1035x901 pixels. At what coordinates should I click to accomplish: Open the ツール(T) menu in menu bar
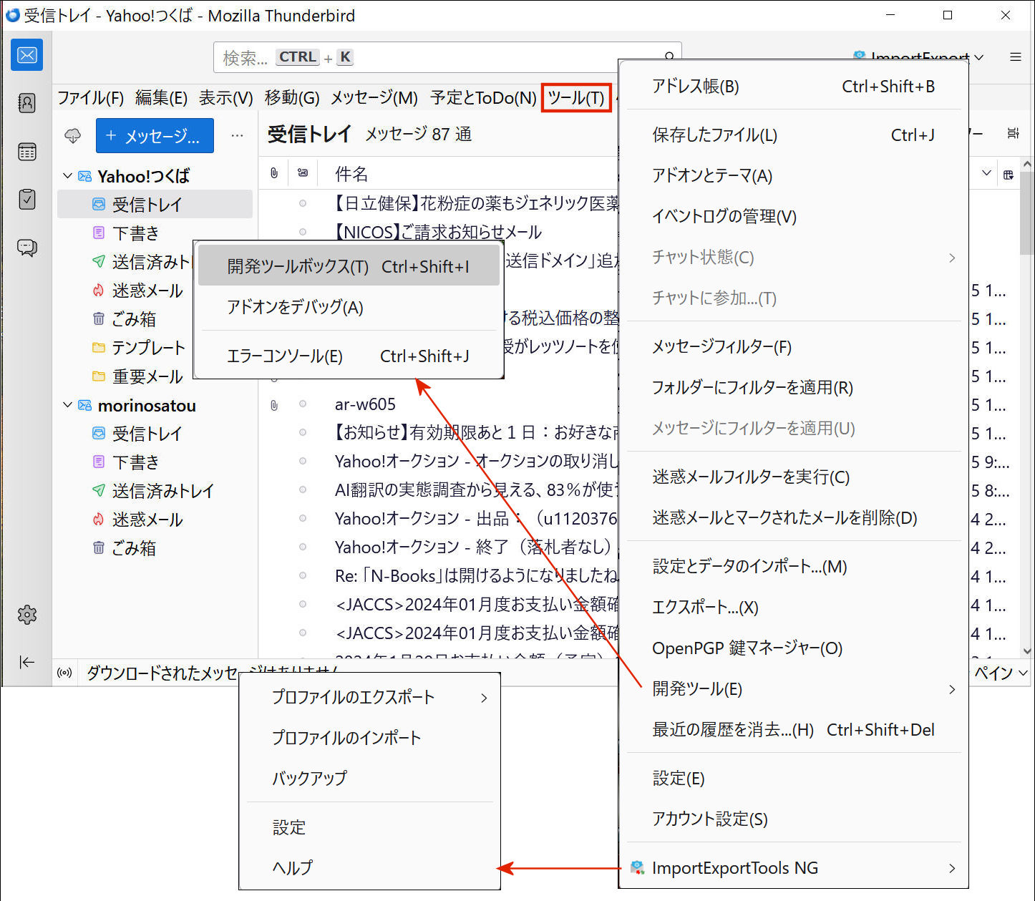(x=576, y=97)
